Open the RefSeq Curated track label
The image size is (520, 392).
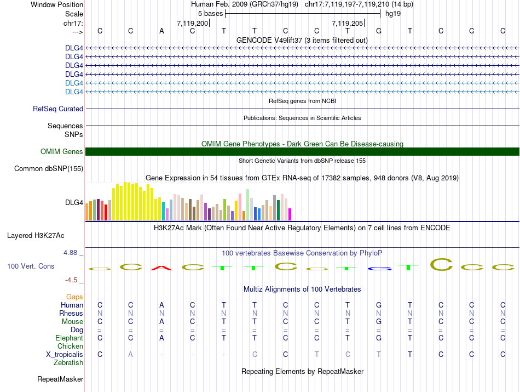57,109
